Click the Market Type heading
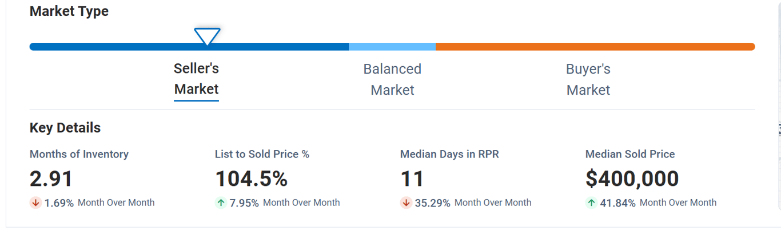781x231 pixels. (x=69, y=11)
